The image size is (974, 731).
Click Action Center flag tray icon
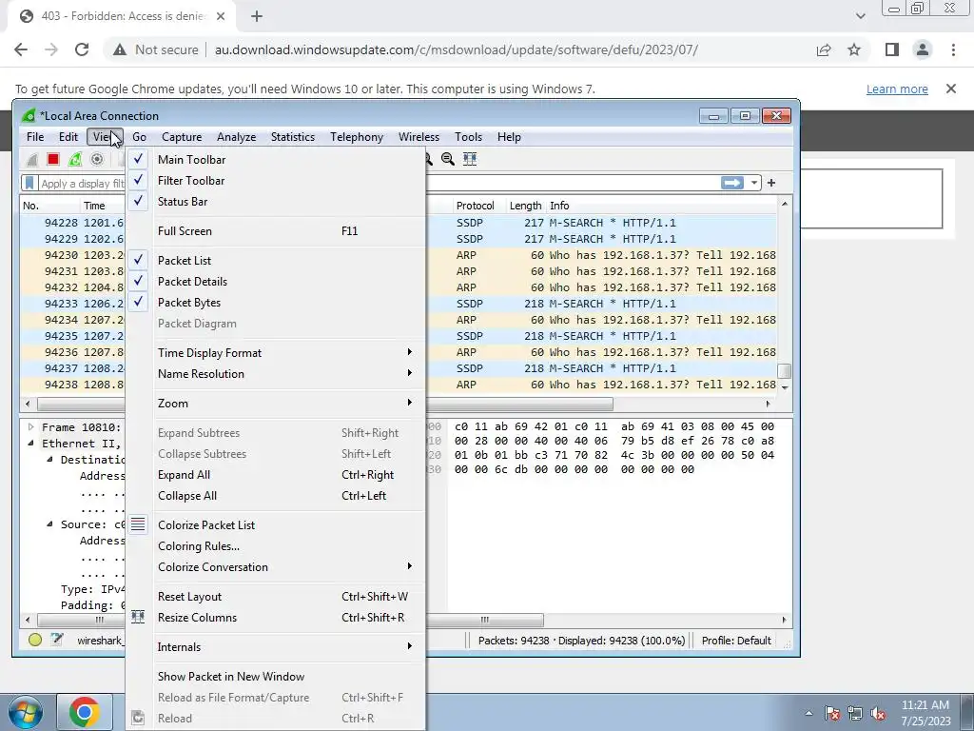click(832, 714)
